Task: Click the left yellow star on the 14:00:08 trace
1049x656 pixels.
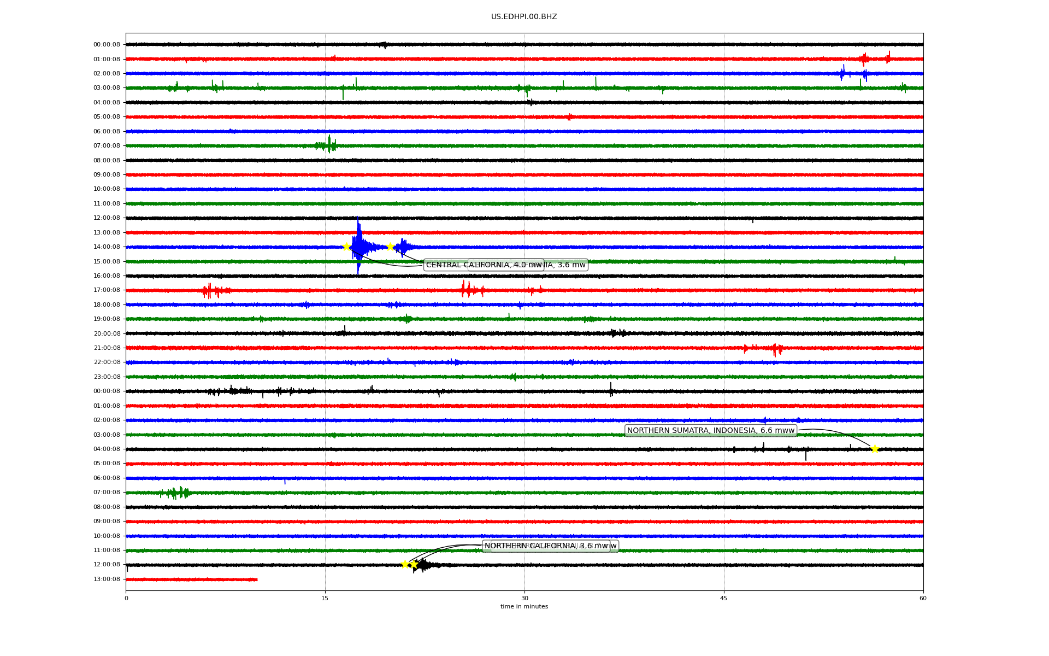Action: (x=346, y=247)
